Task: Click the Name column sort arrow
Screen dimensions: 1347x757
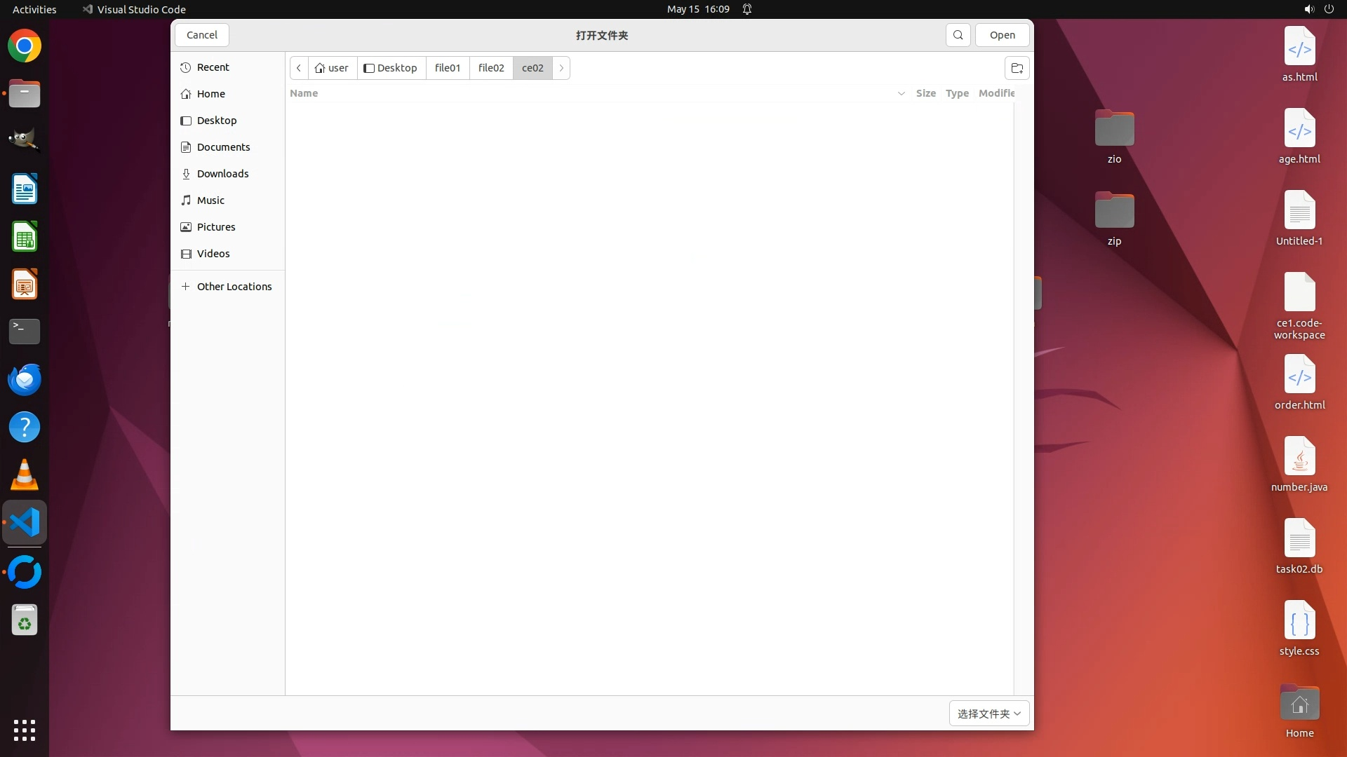Action: 902,93
